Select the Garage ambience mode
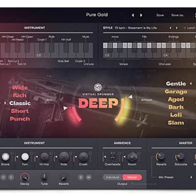The image size is (196, 196). coord(176,92)
